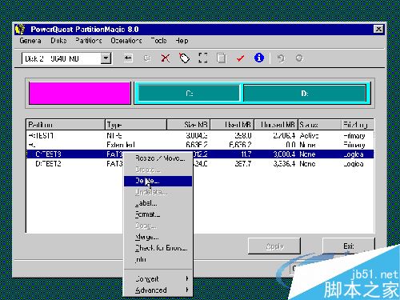Image resolution: width=400 pixels, height=300 pixels.
Task: Expand the Advanced submenu arrow
Action: 187,290
